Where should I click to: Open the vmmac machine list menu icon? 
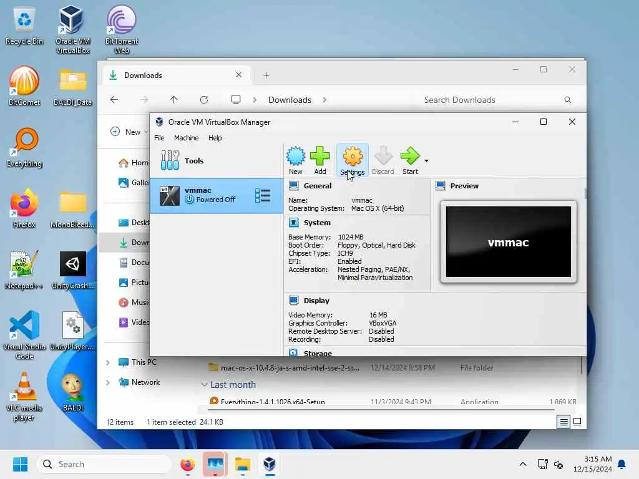(263, 195)
